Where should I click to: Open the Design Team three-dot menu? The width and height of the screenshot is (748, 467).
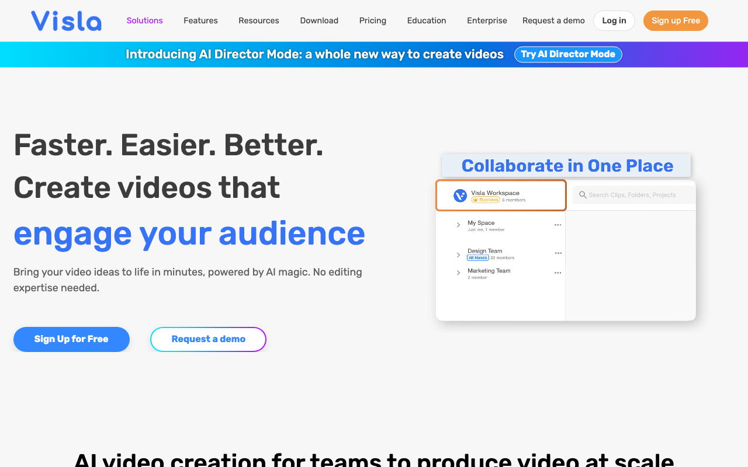[x=557, y=253]
